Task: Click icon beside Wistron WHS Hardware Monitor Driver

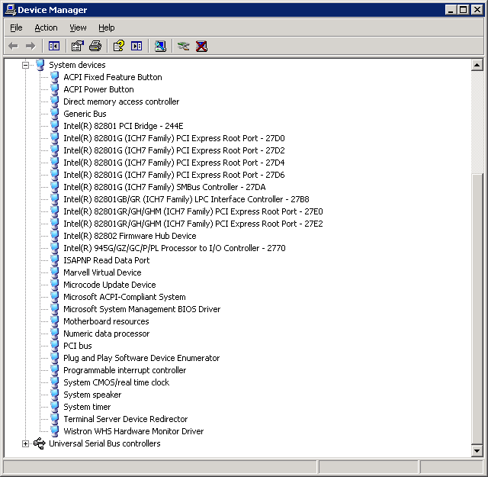Action: [54, 431]
